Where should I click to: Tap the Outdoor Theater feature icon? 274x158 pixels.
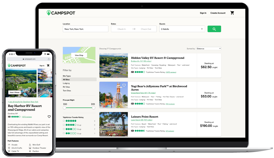coord(30,148)
